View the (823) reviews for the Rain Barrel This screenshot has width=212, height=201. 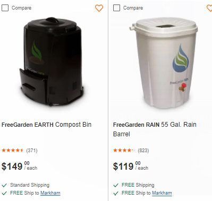[x=143, y=151]
